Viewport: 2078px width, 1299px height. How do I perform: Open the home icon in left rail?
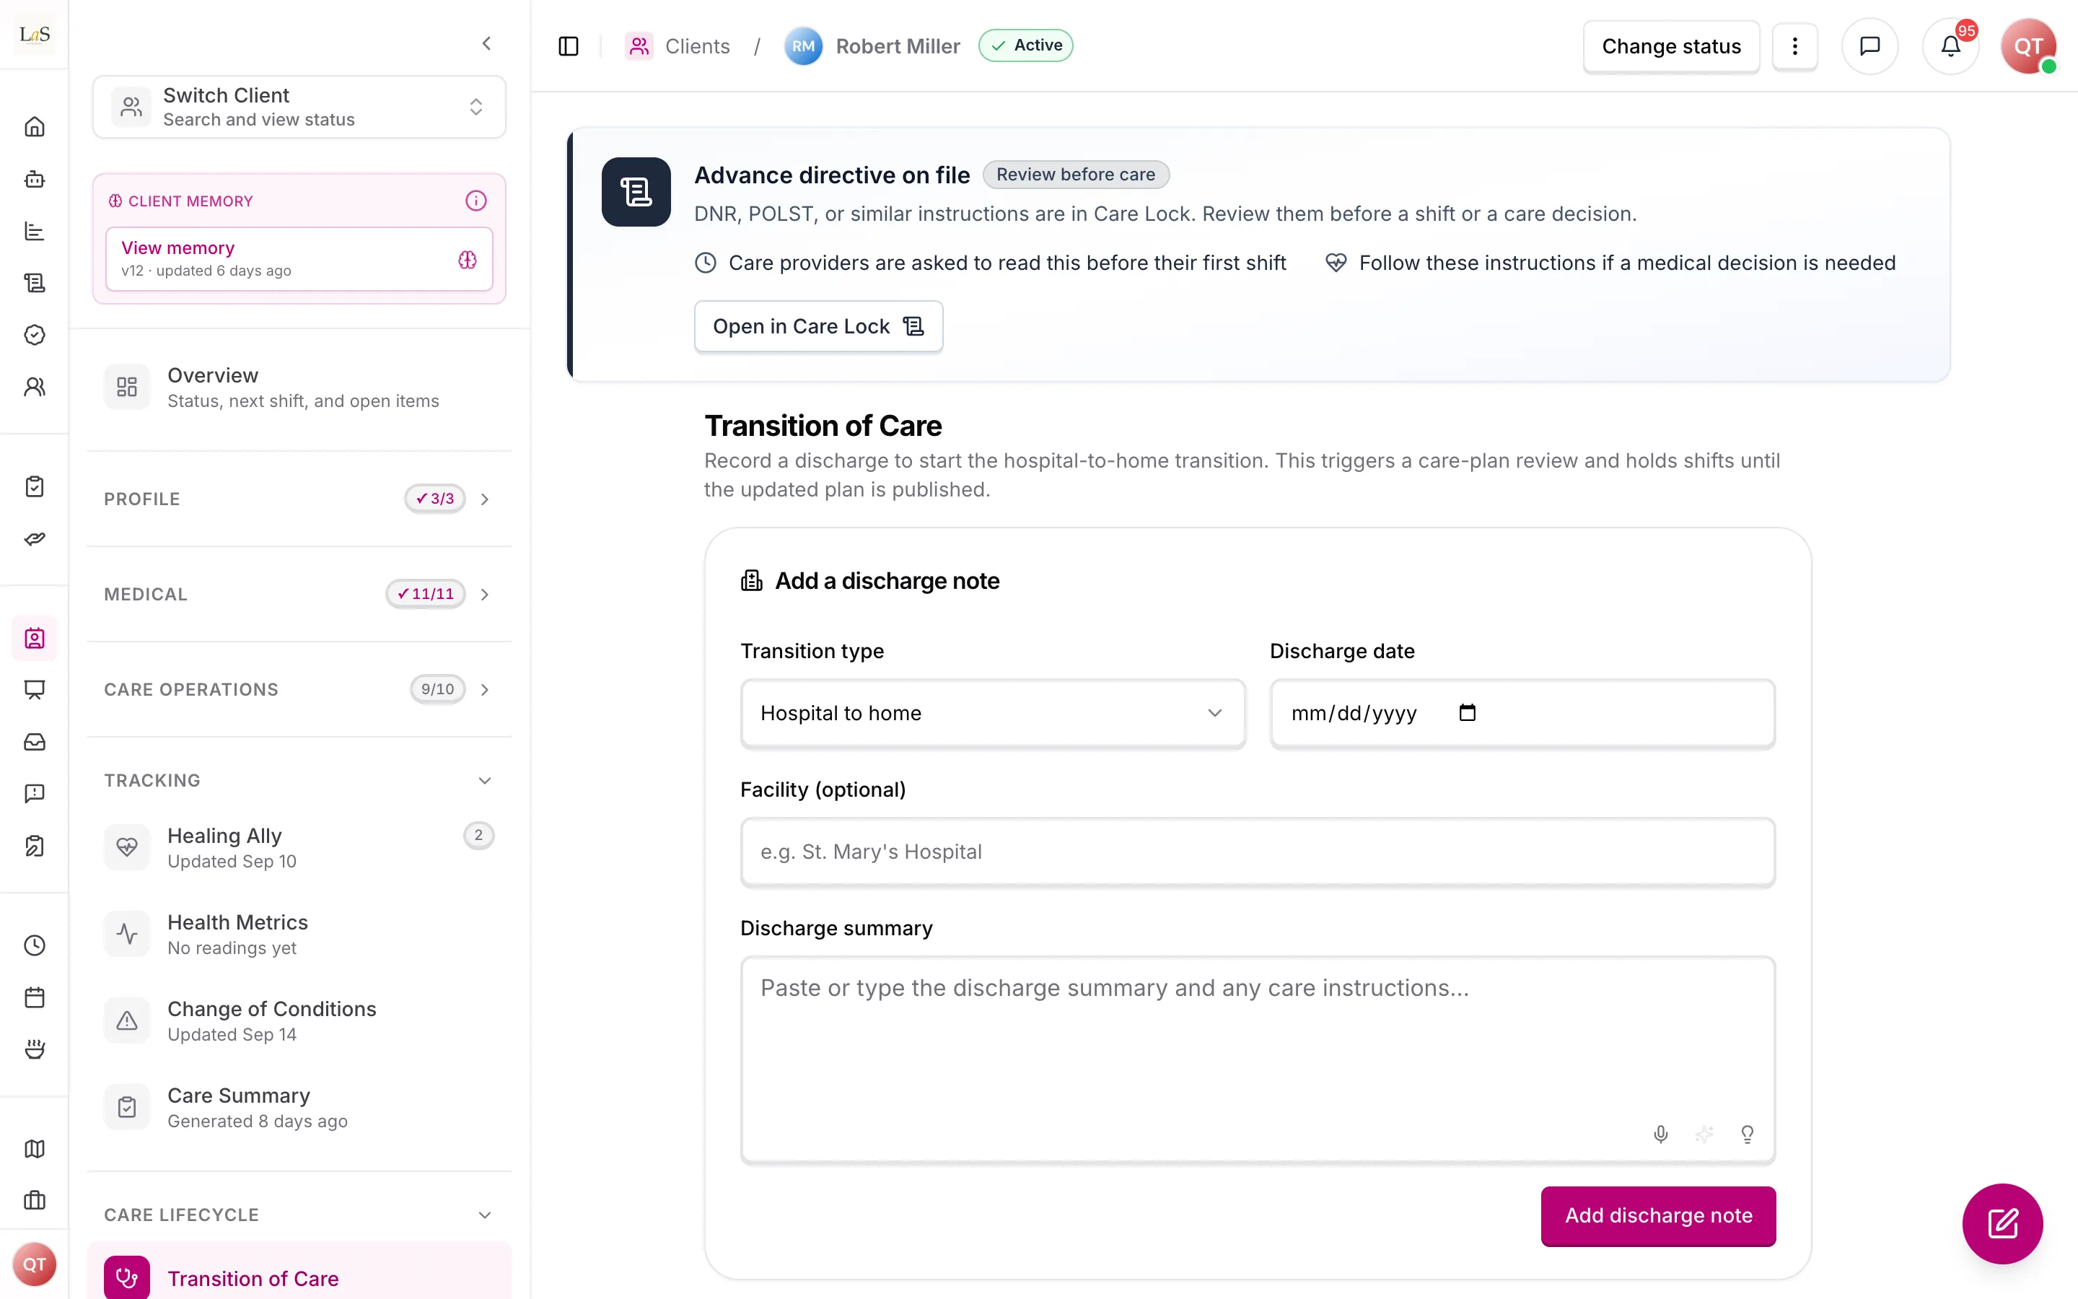point(35,127)
